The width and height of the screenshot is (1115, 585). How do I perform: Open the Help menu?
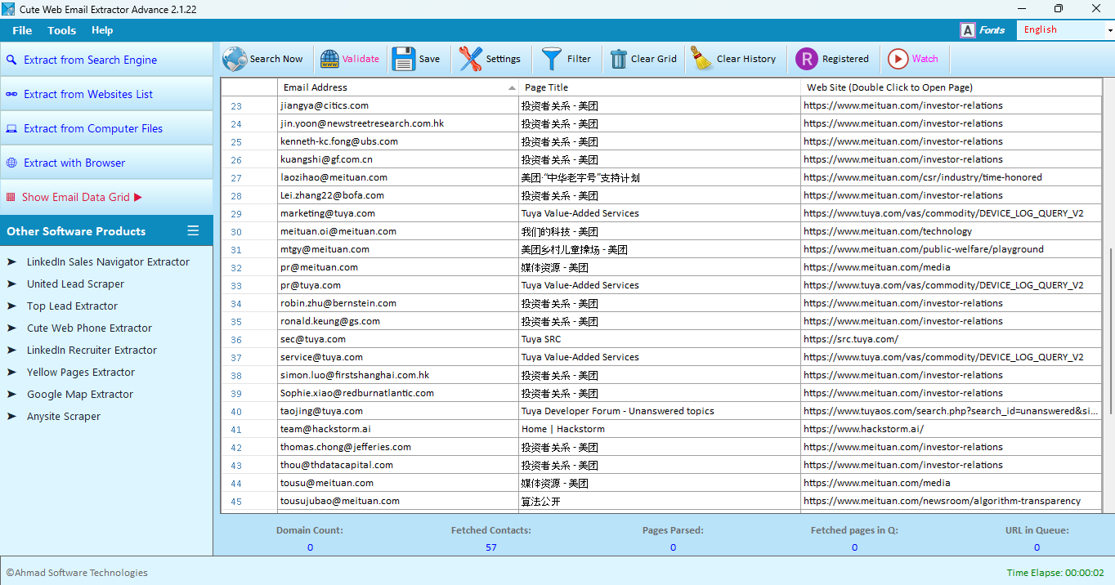(x=102, y=30)
